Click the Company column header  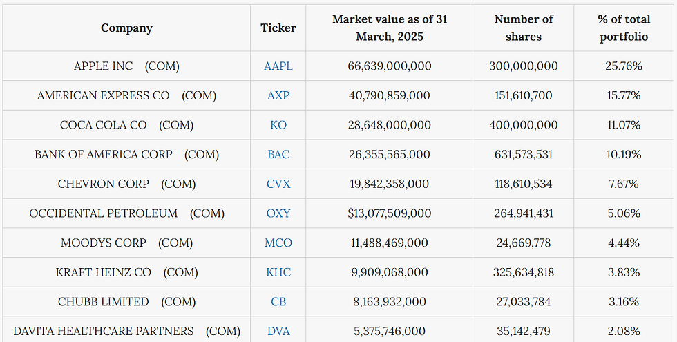click(126, 28)
